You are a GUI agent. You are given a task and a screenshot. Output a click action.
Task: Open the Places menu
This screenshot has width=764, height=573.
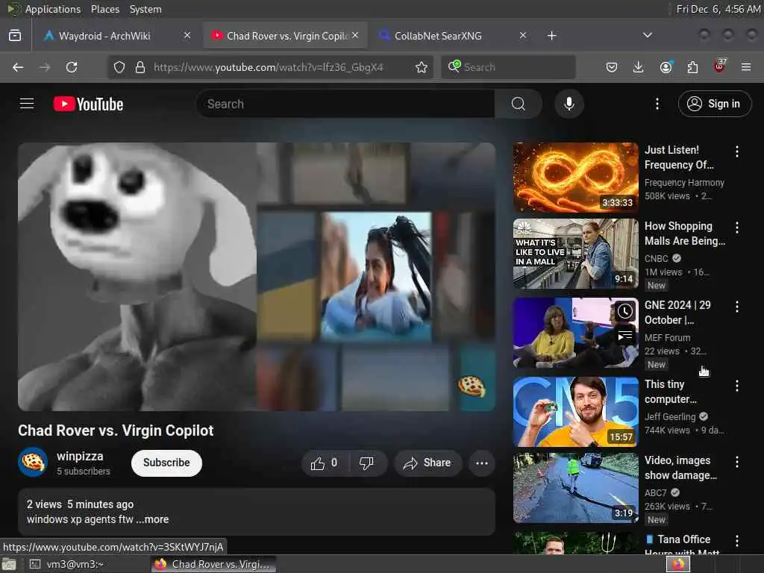[104, 9]
